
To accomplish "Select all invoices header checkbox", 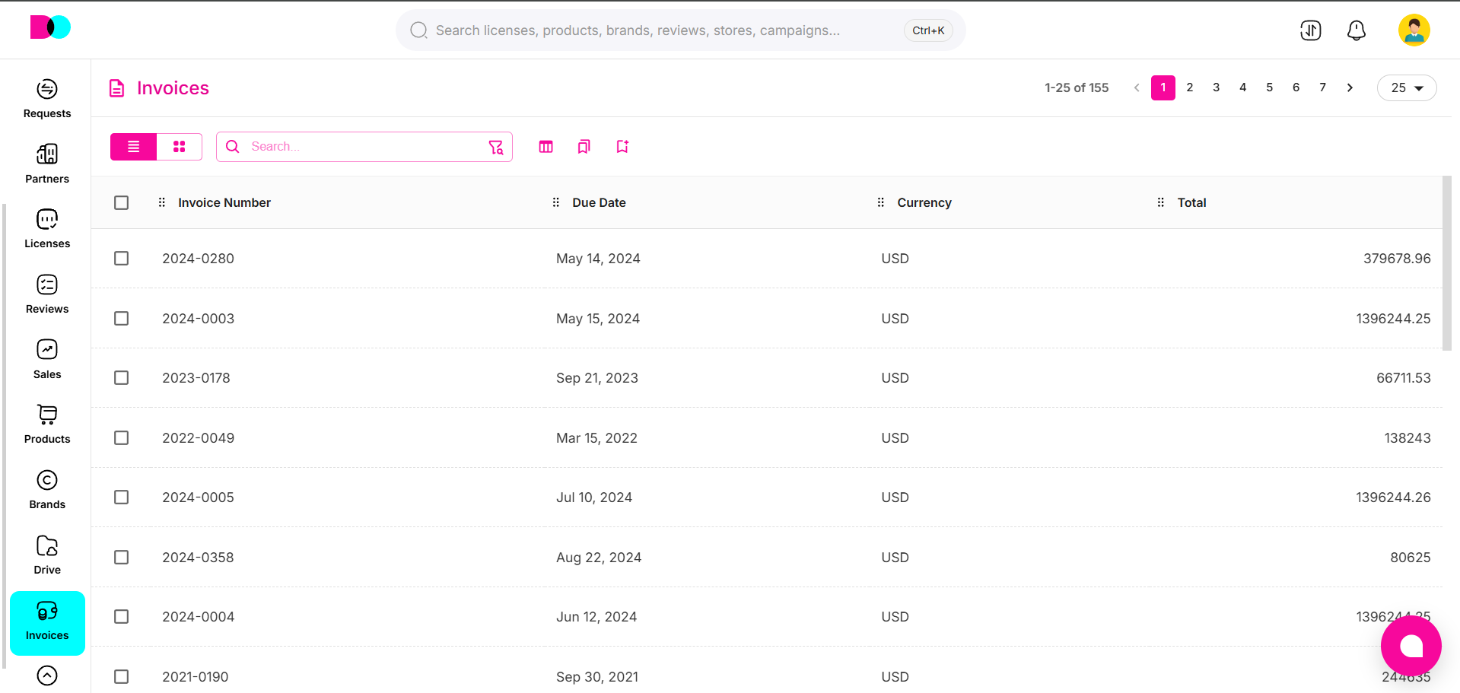I will coord(122,202).
